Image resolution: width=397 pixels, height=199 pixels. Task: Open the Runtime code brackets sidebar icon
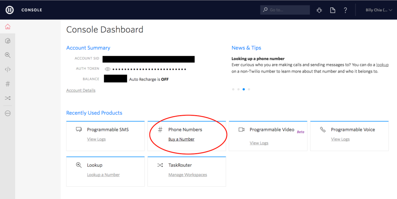[8, 69]
